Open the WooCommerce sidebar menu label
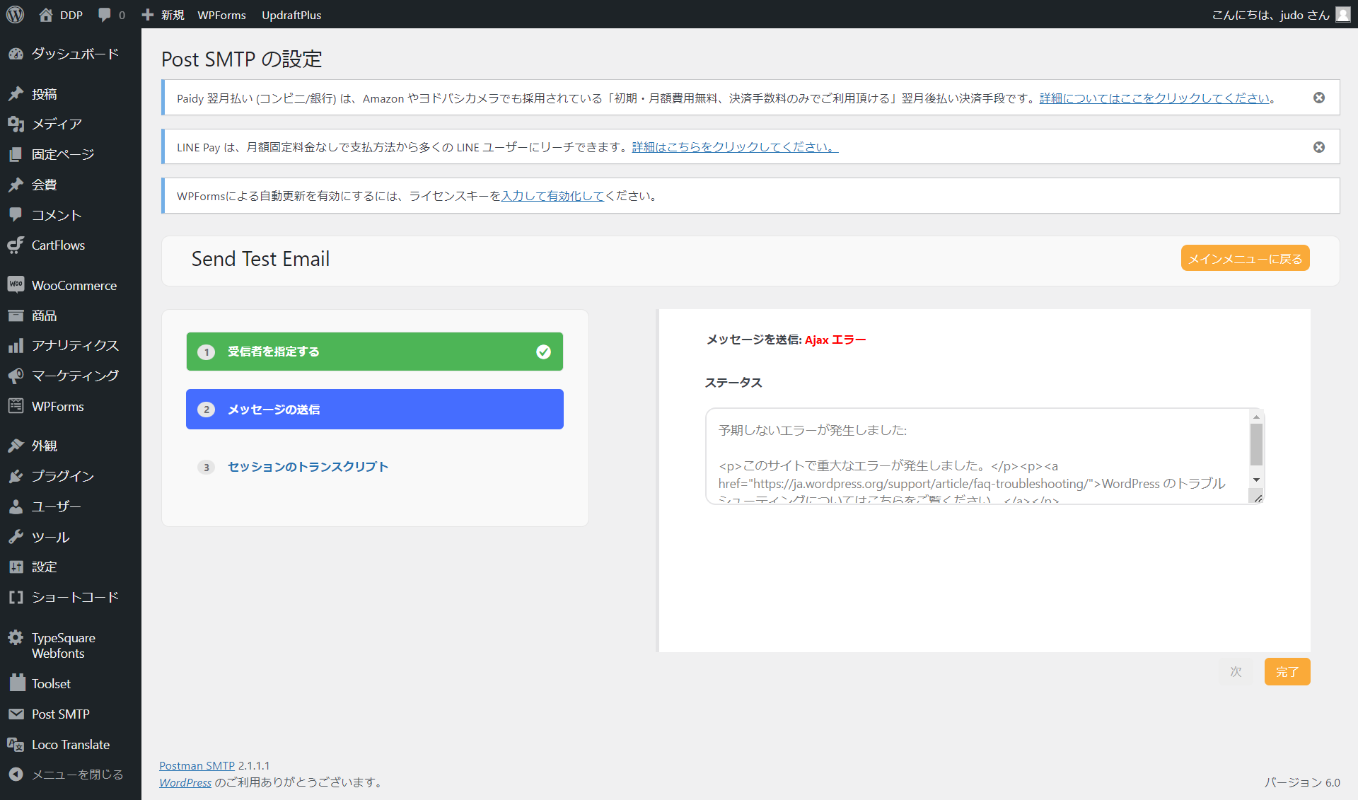 [74, 285]
